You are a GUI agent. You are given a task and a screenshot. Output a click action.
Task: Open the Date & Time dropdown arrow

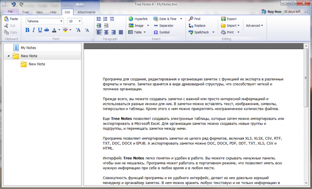click(181, 19)
